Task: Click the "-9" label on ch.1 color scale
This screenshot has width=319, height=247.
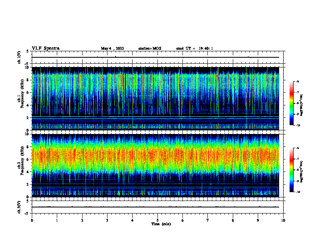Action: click(297, 114)
